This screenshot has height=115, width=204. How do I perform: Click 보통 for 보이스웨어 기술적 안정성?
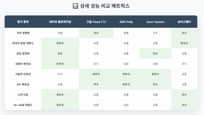184,74
